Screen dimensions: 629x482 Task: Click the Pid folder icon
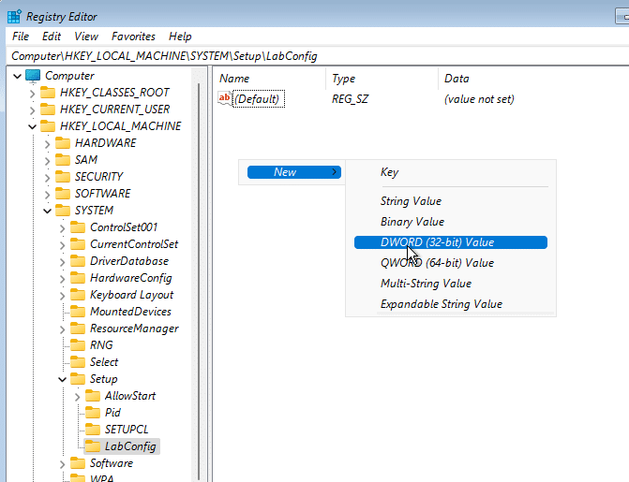coord(93,413)
